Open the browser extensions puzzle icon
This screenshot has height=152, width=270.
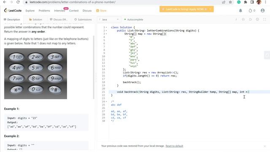246,2
